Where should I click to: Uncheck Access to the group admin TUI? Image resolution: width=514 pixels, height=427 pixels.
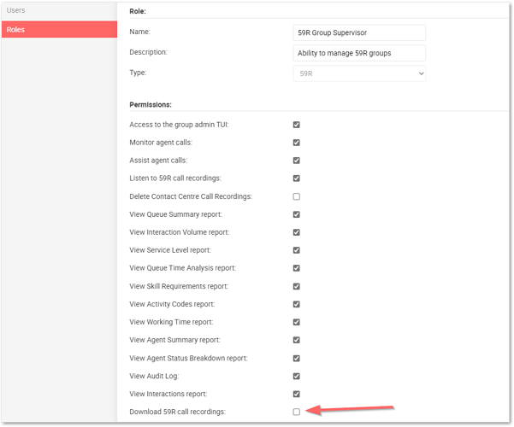tap(297, 125)
